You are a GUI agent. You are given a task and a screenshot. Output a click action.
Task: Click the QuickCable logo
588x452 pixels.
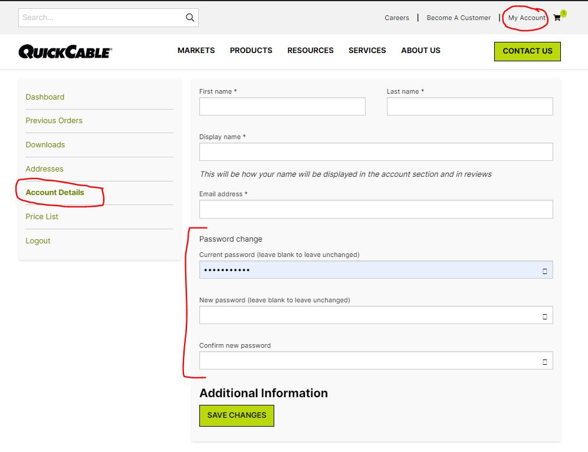(x=65, y=52)
